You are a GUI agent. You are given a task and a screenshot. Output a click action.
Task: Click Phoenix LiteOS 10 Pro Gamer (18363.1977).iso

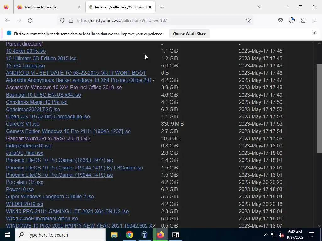pos(59,160)
